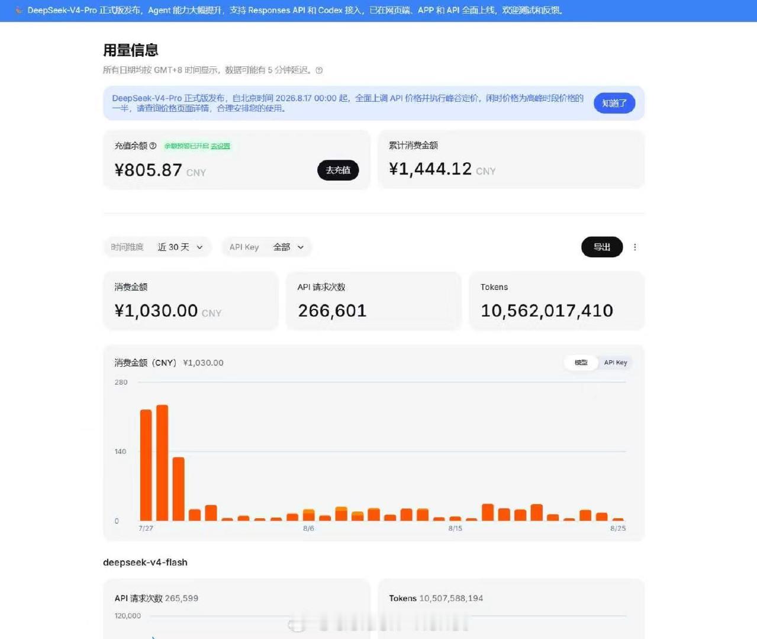Click the 余额预警已开启 green status label

pyautogui.click(x=186, y=146)
